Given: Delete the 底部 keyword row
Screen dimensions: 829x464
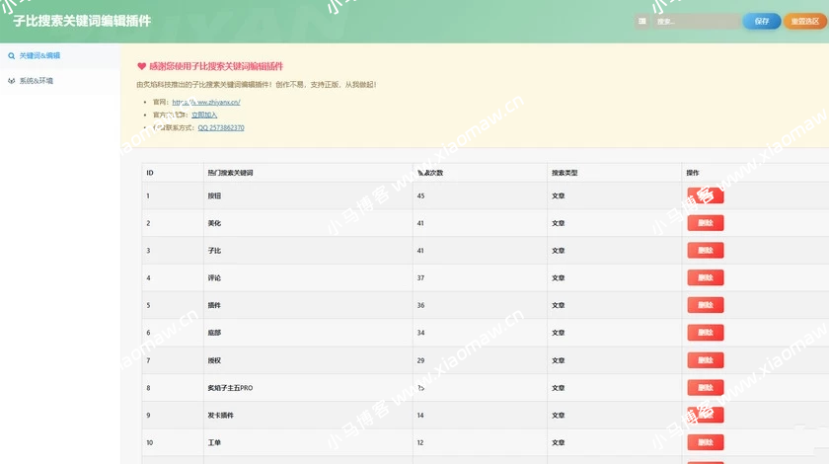Looking at the screenshot, I should pos(705,333).
